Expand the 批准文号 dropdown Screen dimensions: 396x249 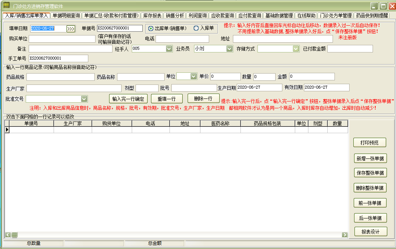click(84, 99)
